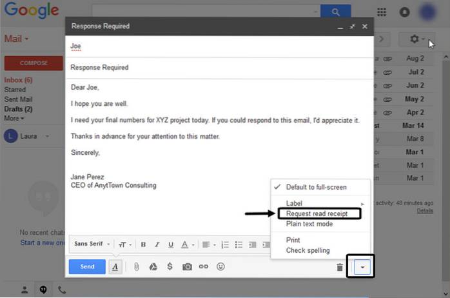Open the email dated Jun 2
The width and height of the screenshot is (450, 298).
point(404,86)
